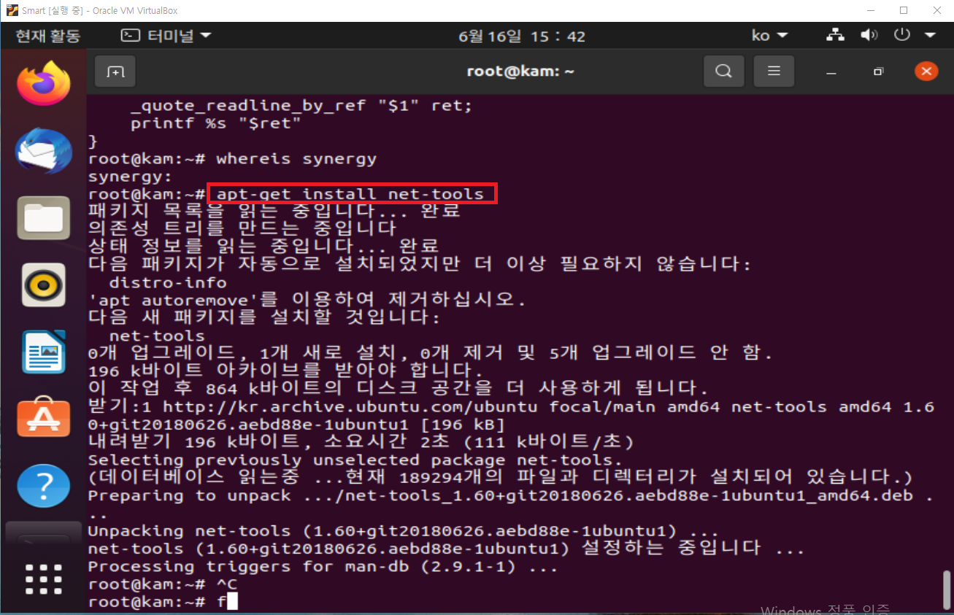Open the Help question-mark icon
This screenshot has width=954, height=615.
click(44, 485)
